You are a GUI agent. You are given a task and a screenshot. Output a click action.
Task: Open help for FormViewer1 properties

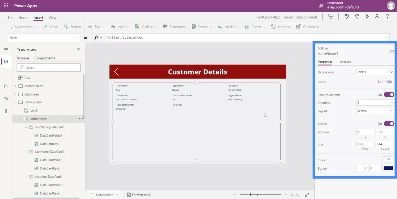coord(392,51)
